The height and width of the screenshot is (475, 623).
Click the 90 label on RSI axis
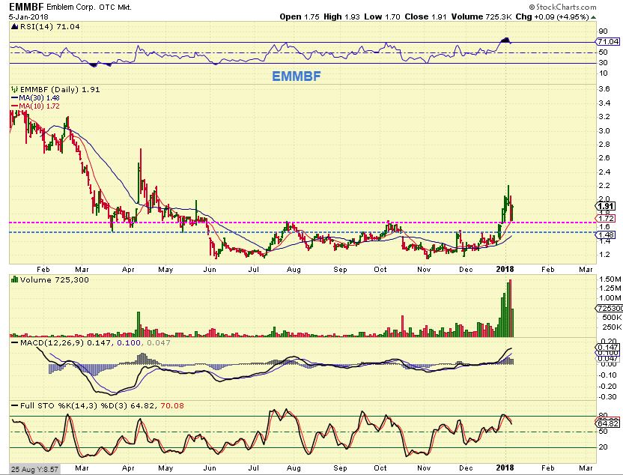click(603, 31)
